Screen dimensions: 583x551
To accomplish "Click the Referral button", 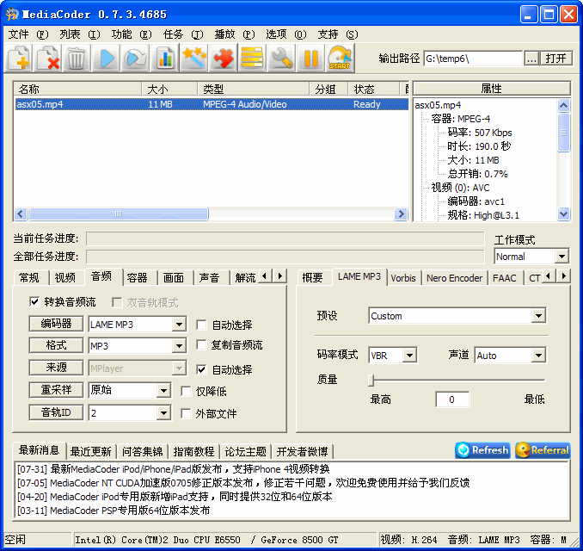I will tap(543, 450).
